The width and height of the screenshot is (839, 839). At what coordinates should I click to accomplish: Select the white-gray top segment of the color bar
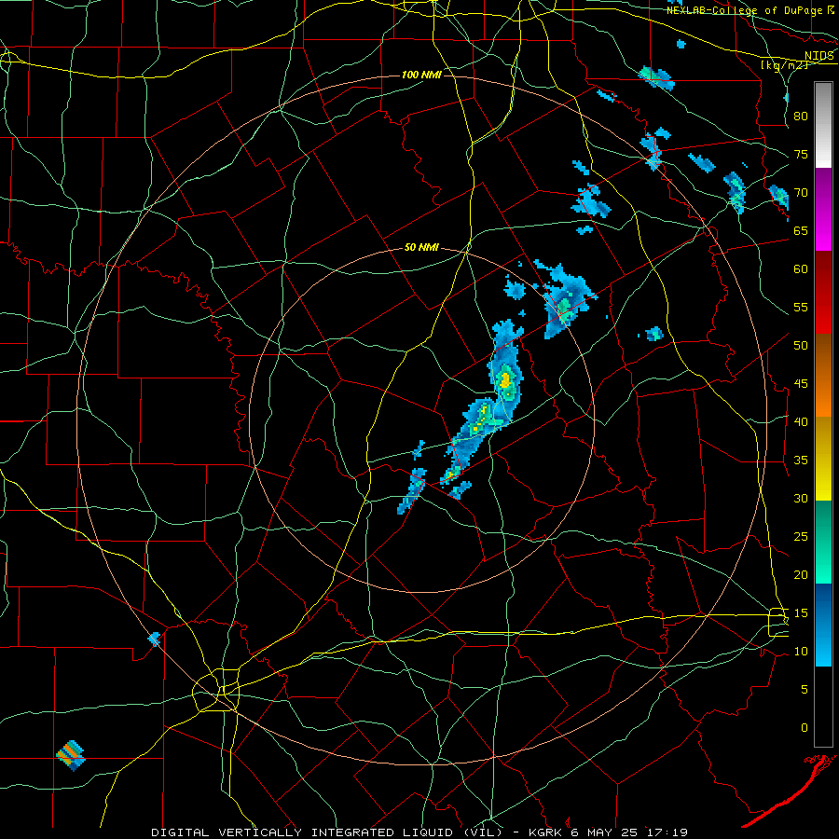823,125
